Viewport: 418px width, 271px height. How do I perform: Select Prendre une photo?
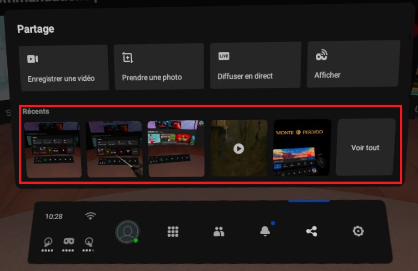pos(159,67)
